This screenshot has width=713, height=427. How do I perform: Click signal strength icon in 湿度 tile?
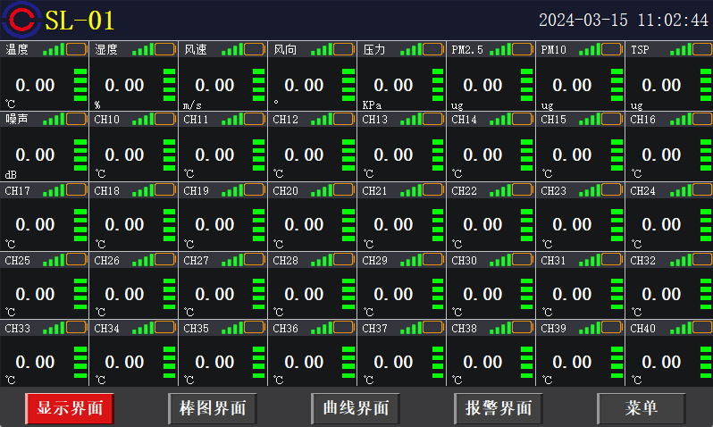click(x=143, y=49)
